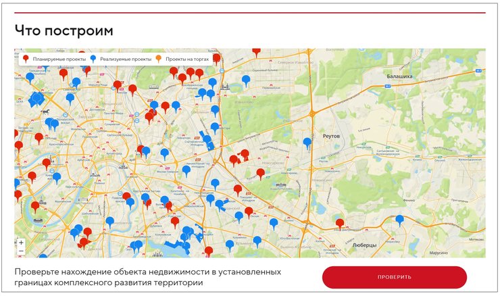
Task: Click the Балашиха city label
Action: 399,76
